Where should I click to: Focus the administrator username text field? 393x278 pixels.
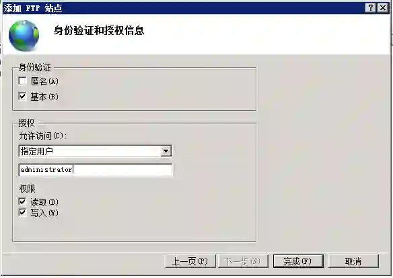click(96, 170)
